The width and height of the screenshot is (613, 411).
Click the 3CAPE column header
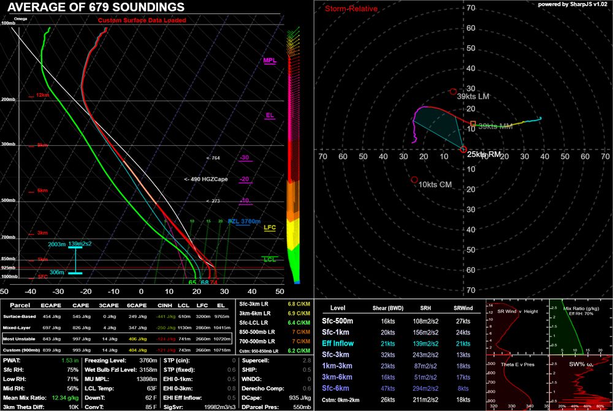[x=109, y=306]
